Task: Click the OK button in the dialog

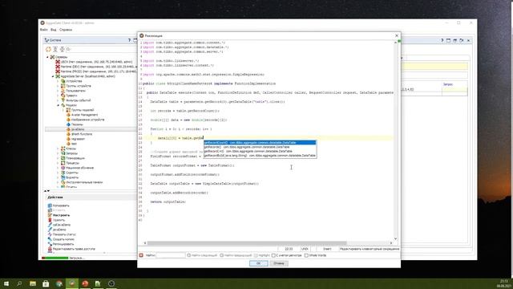Action: pyautogui.click(x=258, y=263)
